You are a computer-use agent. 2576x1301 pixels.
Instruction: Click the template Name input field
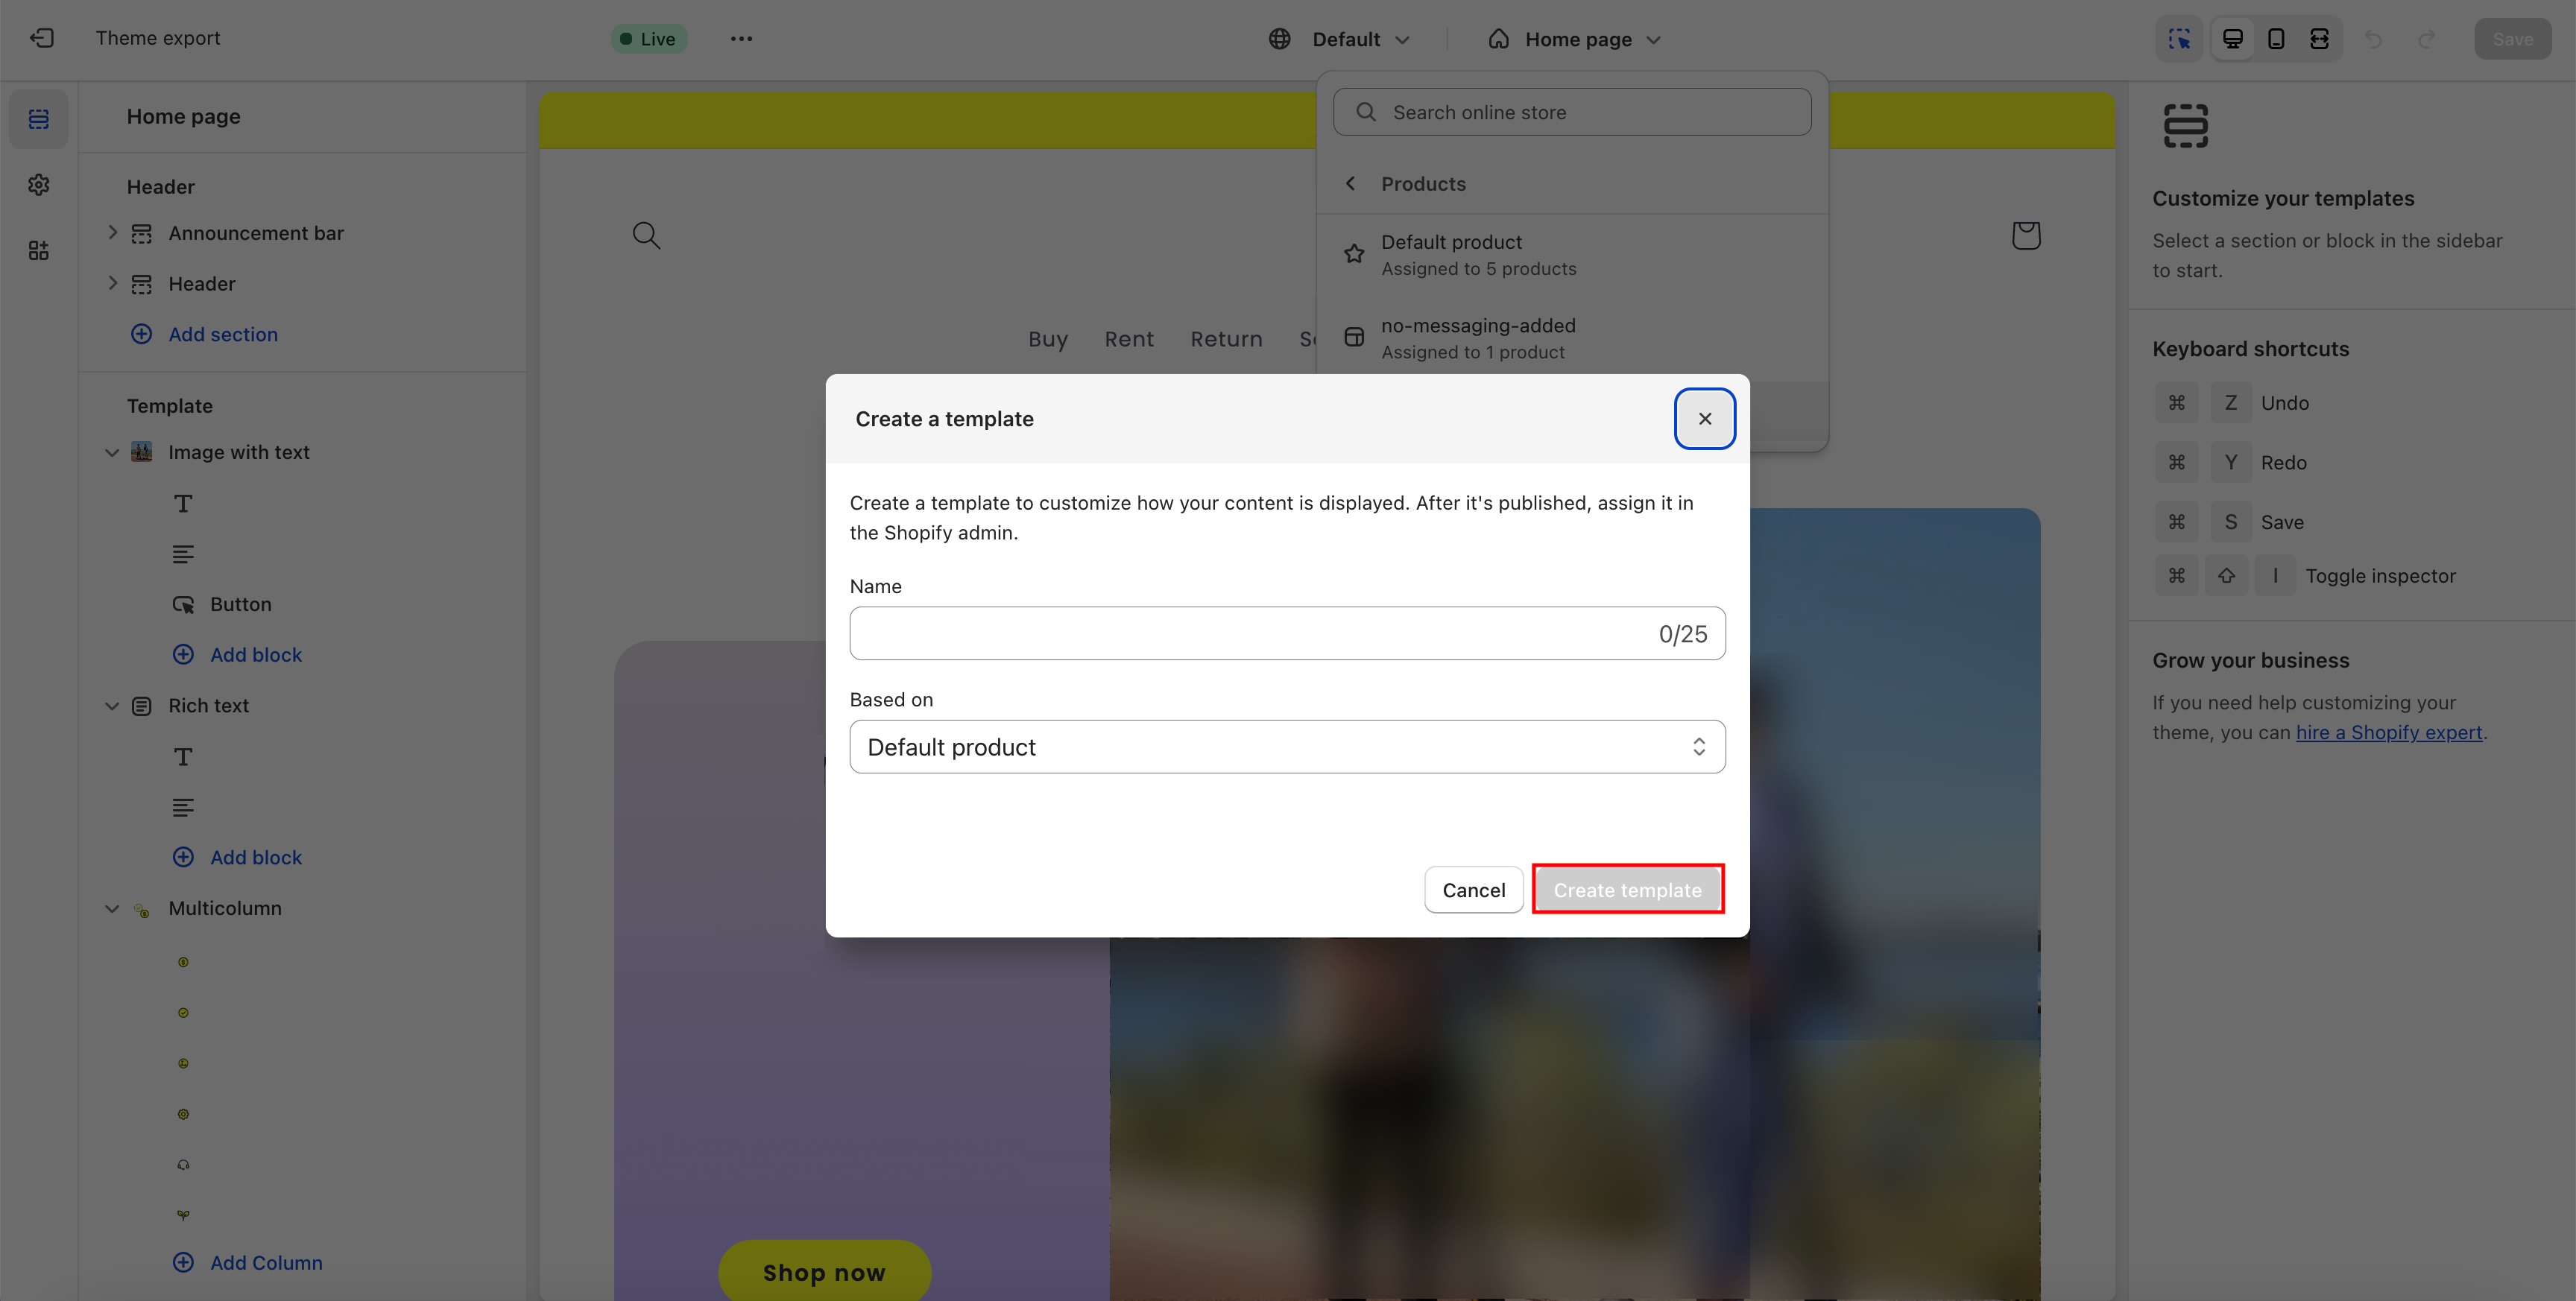click(x=1250, y=633)
